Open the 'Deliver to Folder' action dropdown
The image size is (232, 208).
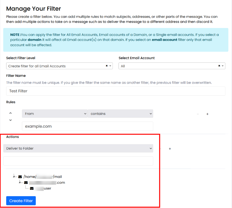78,148
